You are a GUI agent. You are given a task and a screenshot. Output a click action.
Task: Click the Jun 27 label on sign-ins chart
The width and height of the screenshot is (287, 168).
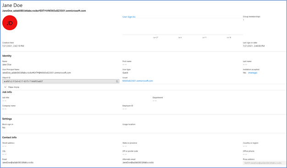(155, 38)
